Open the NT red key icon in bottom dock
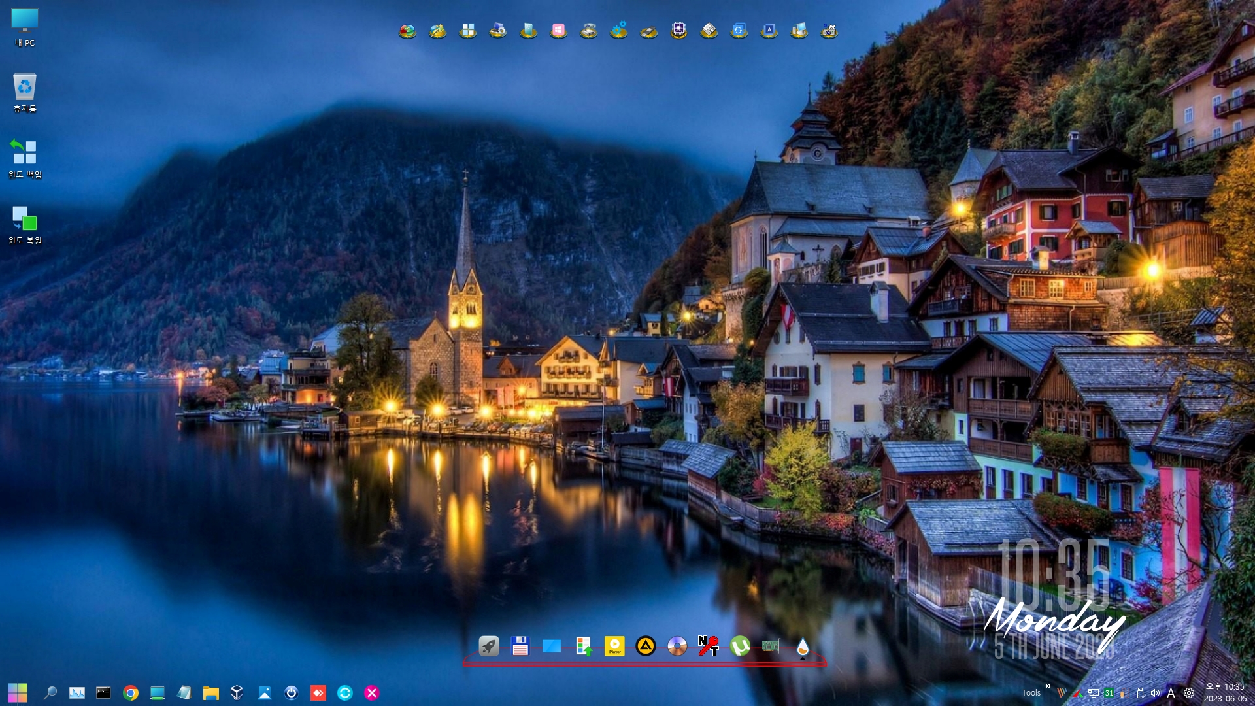This screenshot has width=1255, height=706. [x=709, y=647]
